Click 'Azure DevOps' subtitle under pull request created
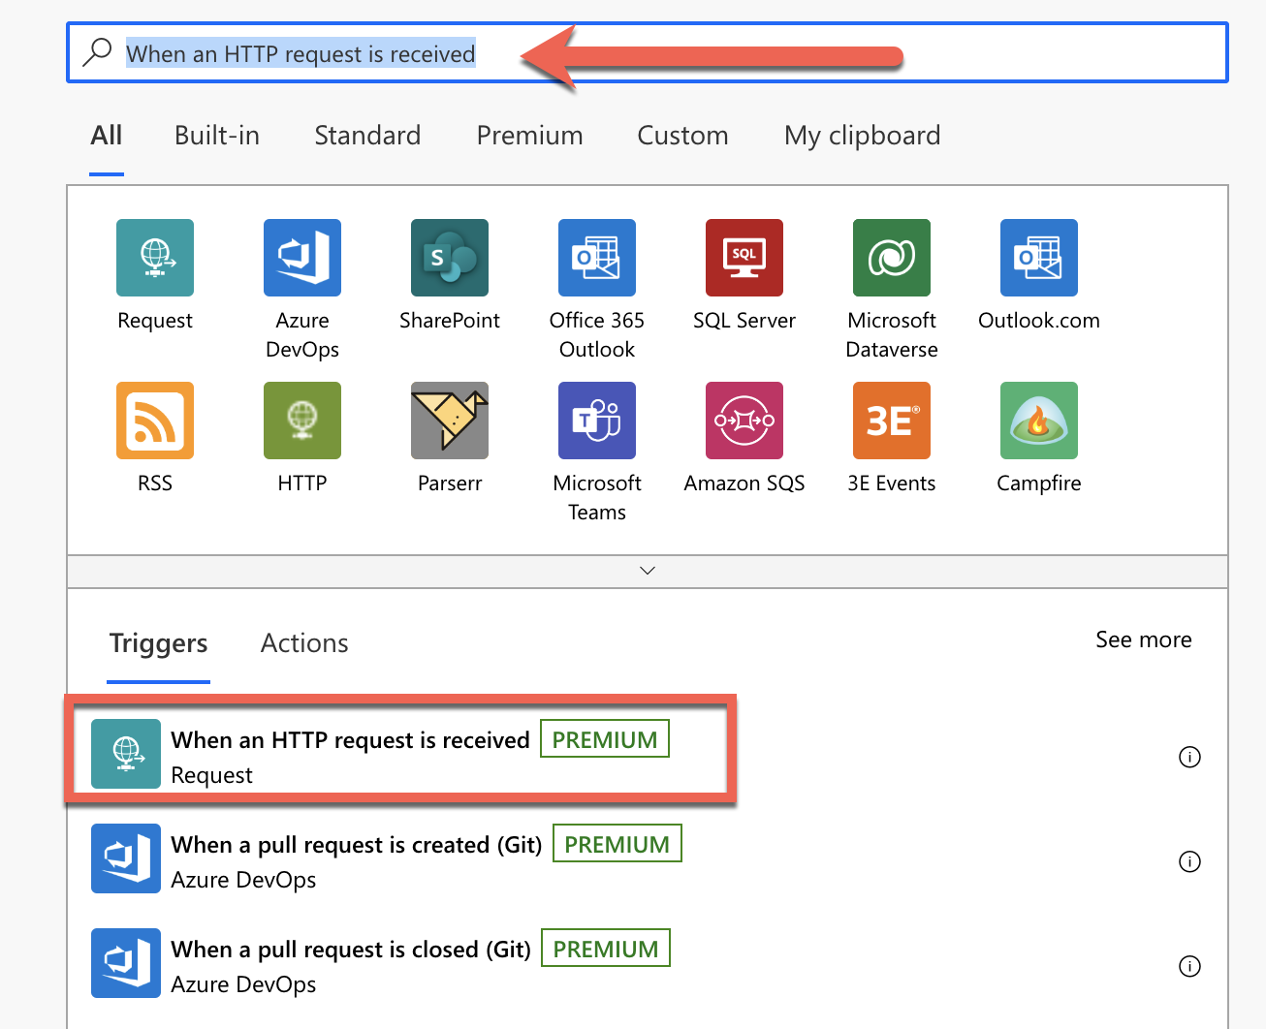This screenshot has width=1266, height=1029. coord(243,880)
